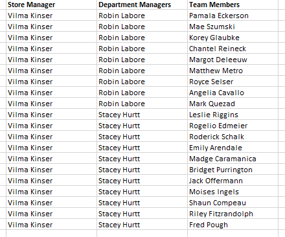Select the Fred Pough cell
Image resolution: width=285 pixels, height=237 pixels.
click(233, 225)
